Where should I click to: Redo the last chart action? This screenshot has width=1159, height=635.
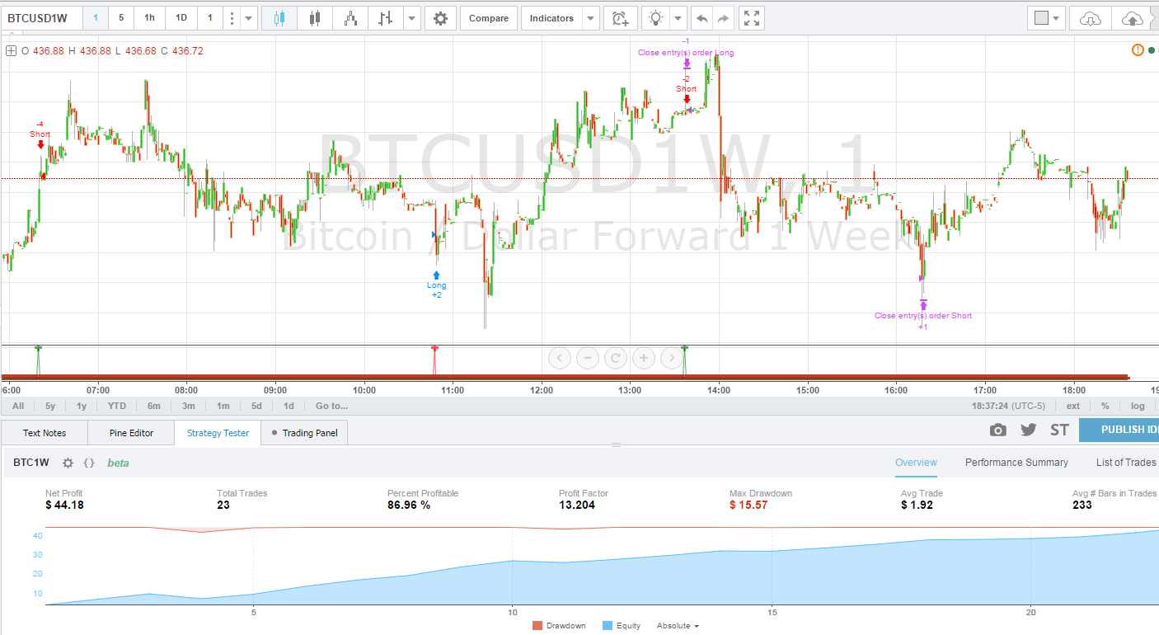pos(723,18)
